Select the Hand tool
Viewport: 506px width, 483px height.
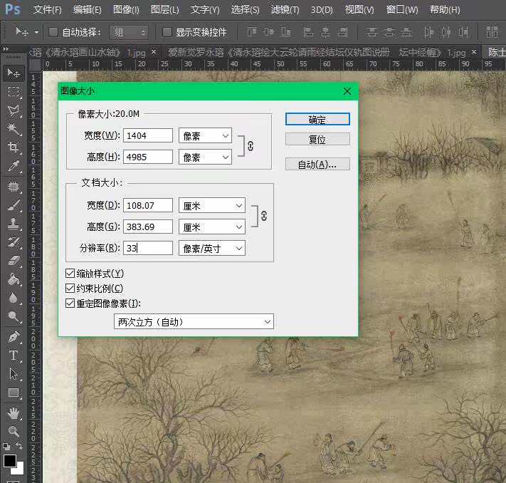[14, 413]
